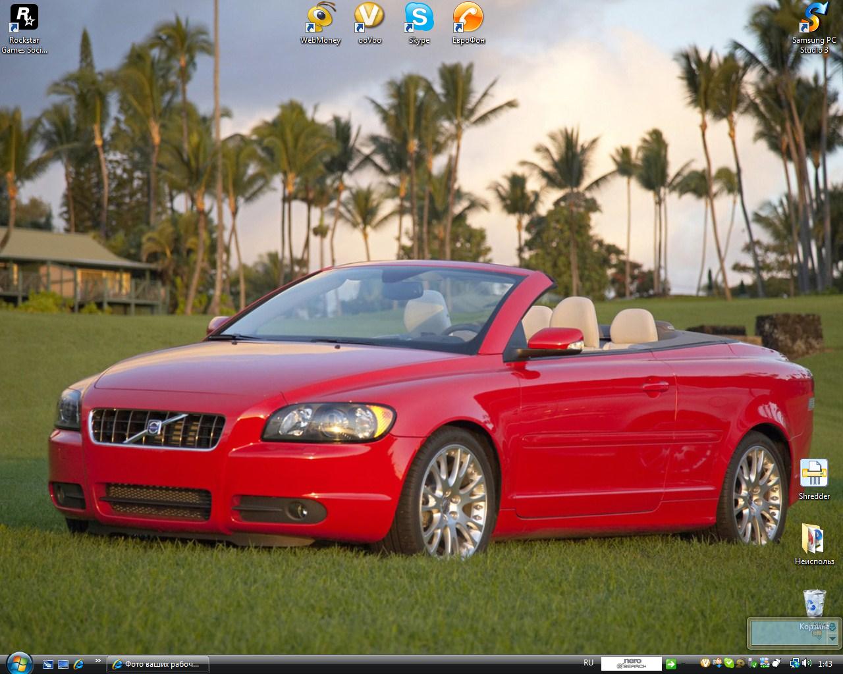This screenshot has height=674, width=843.
Task: Click the dropdown arrow in the speed widget
Action: pyautogui.click(x=832, y=638)
